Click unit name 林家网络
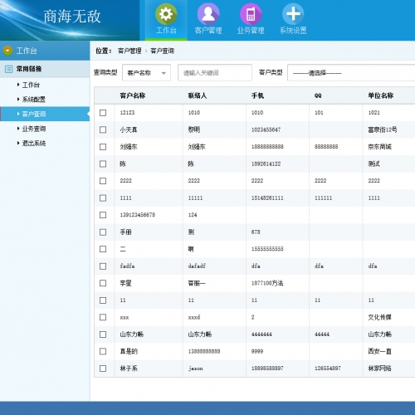Viewport: 415px width, 415px height. [379, 369]
